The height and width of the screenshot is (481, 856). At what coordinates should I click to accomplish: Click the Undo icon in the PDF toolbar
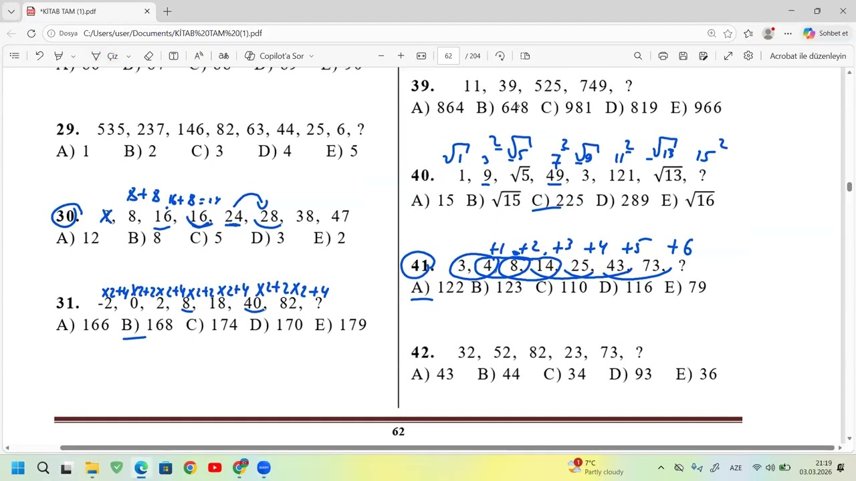(x=39, y=56)
